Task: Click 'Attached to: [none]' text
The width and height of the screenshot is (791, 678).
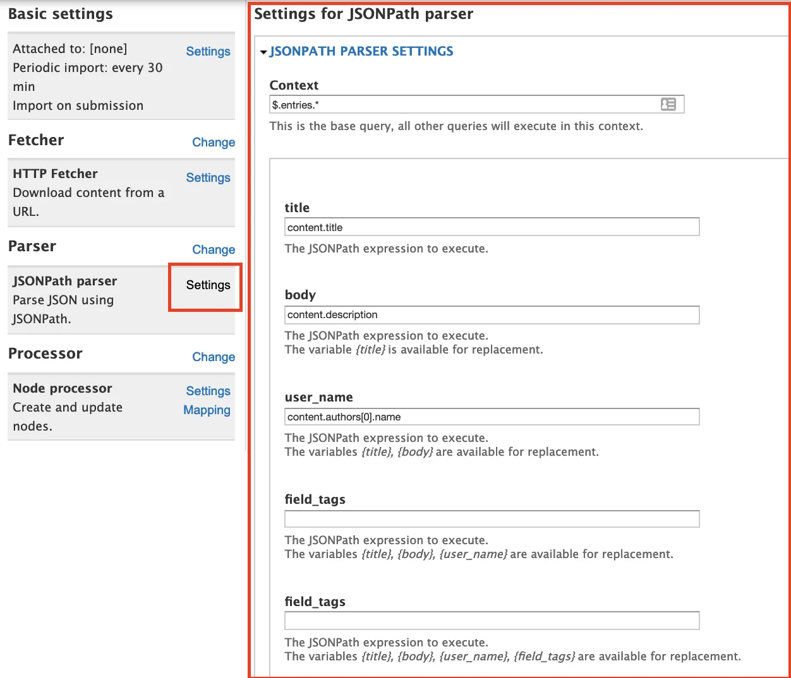Action: click(x=69, y=49)
